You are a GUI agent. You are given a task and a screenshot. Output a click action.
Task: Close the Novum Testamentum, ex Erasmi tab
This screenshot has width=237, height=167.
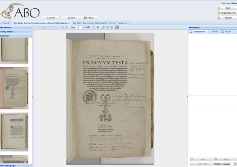pyautogui.click(x=70, y=23)
